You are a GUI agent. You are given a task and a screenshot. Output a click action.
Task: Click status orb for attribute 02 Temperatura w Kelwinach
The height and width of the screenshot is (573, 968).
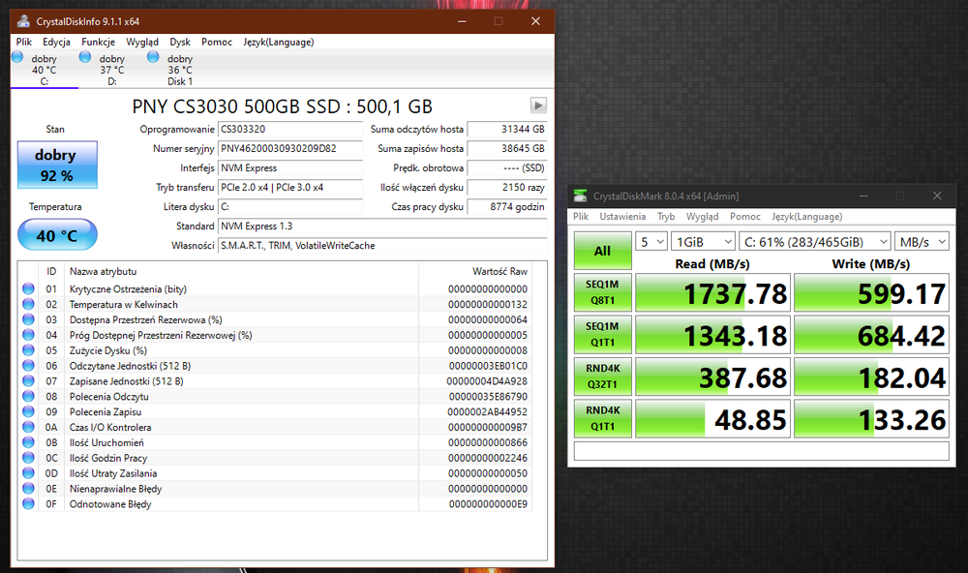pos(28,304)
